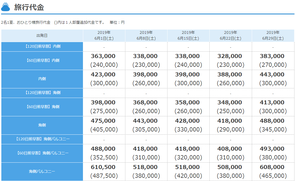Click the 【60日前早割】内側 row label
The image size is (295, 181).
click(42, 61)
